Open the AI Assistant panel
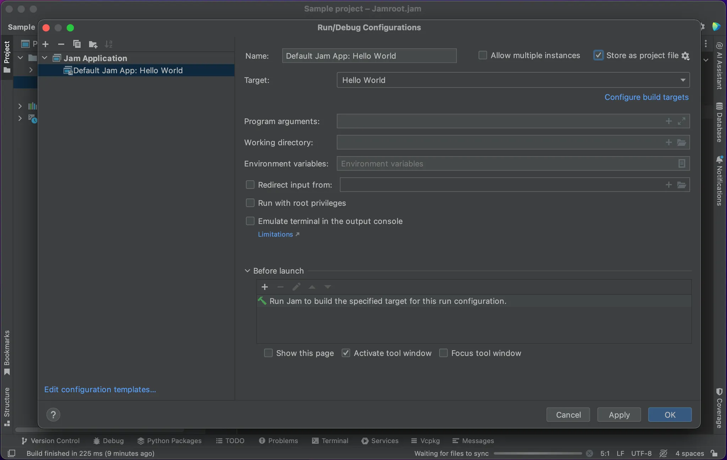 point(719,66)
